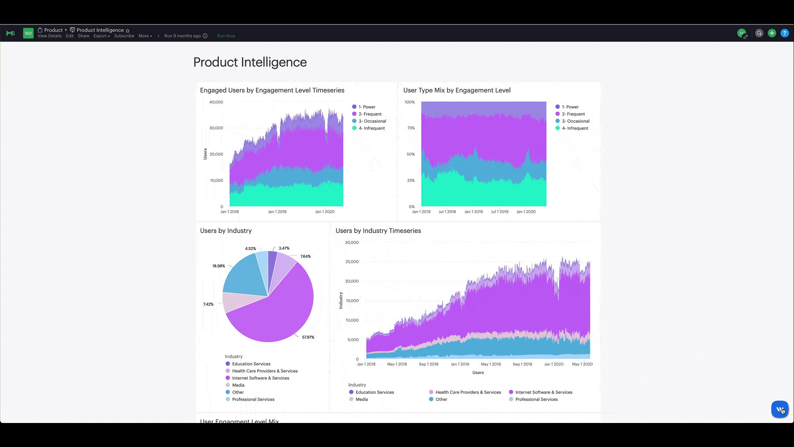Toggle Education Services in the pie chart legend
The height and width of the screenshot is (447, 794).
251,364
